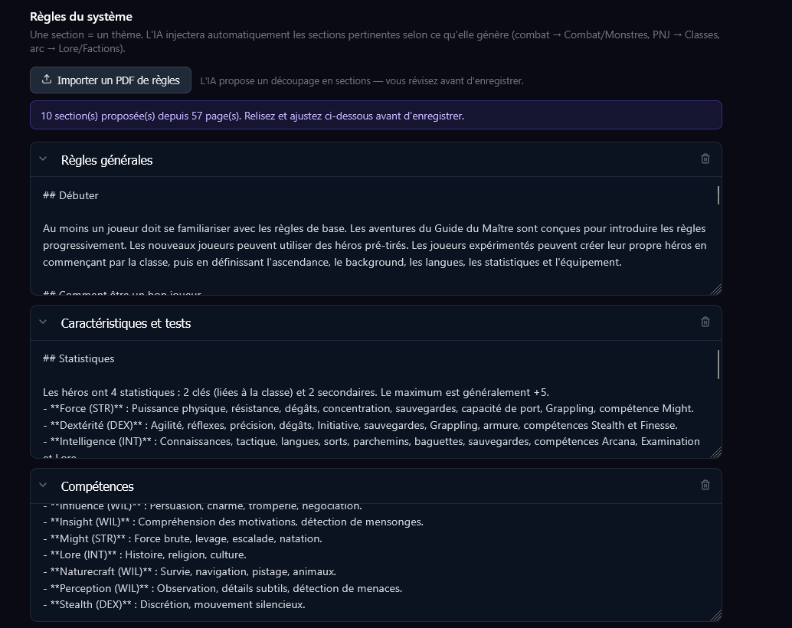The width and height of the screenshot is (792, 628).
Task: Click the '## Débuter' heading line in text
Action: (70, 195)
